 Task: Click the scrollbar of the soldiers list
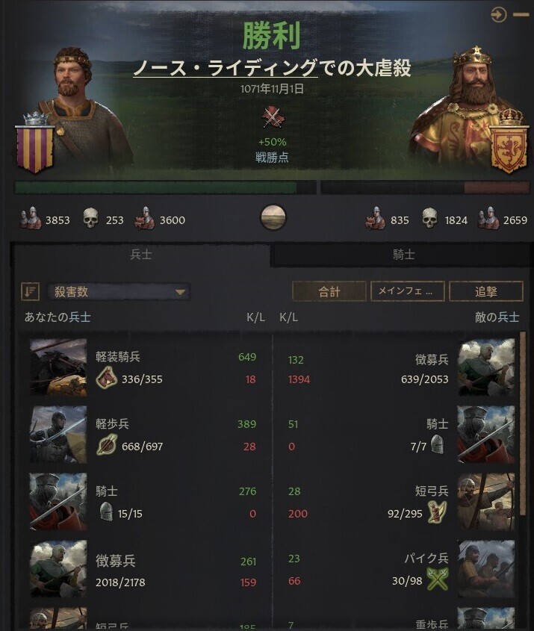point(523,423)
